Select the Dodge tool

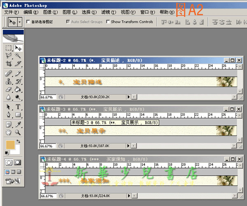(x=18, y=97)
